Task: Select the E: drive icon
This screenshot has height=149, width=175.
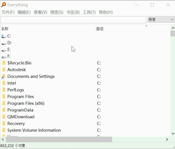Action: click(x=4, y=50)
